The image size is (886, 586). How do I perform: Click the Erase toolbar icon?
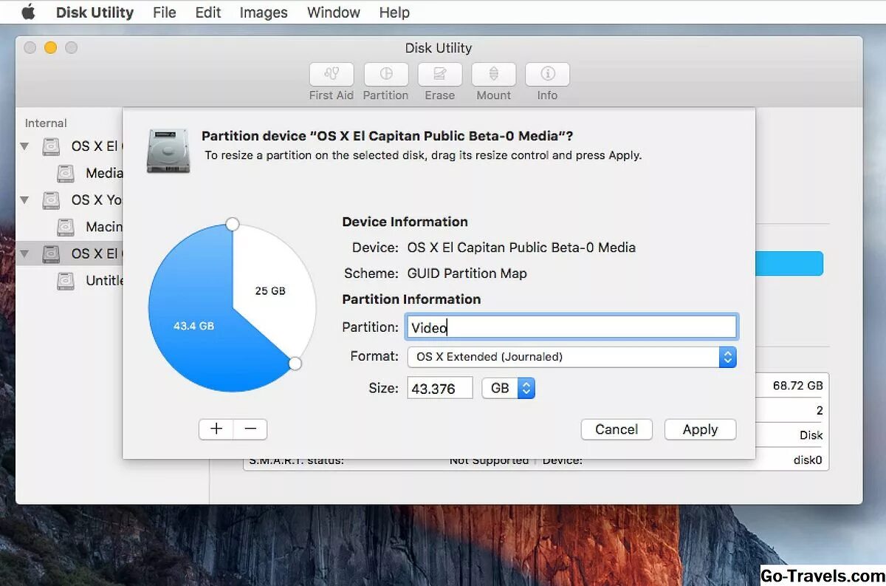439,80
